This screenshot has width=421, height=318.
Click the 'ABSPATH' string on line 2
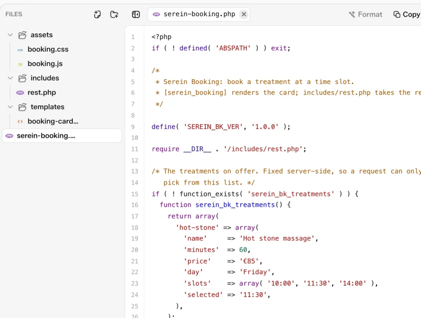(233, 48)
